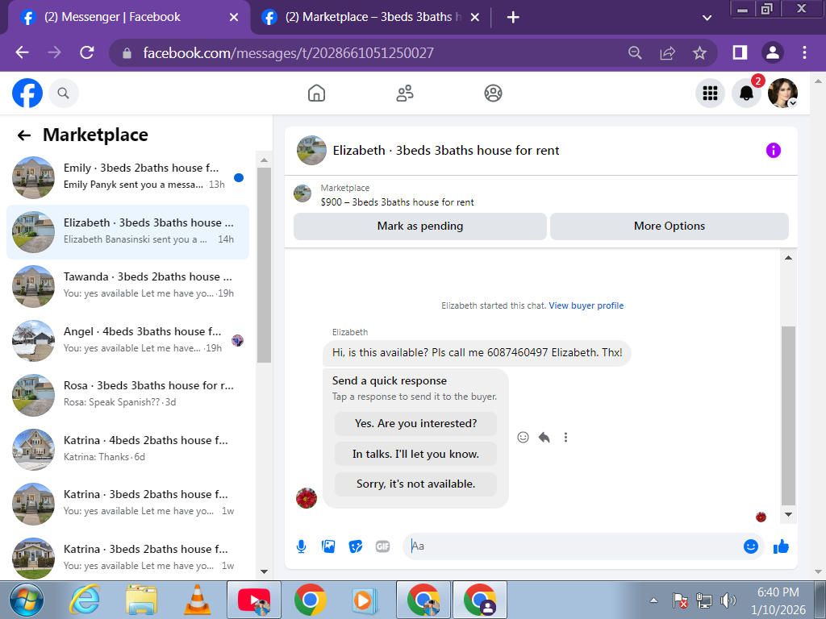The width and height of the screenshot is (826, 619).
Task: Open VLC media player from taskbar
Action: pos(197,600)
